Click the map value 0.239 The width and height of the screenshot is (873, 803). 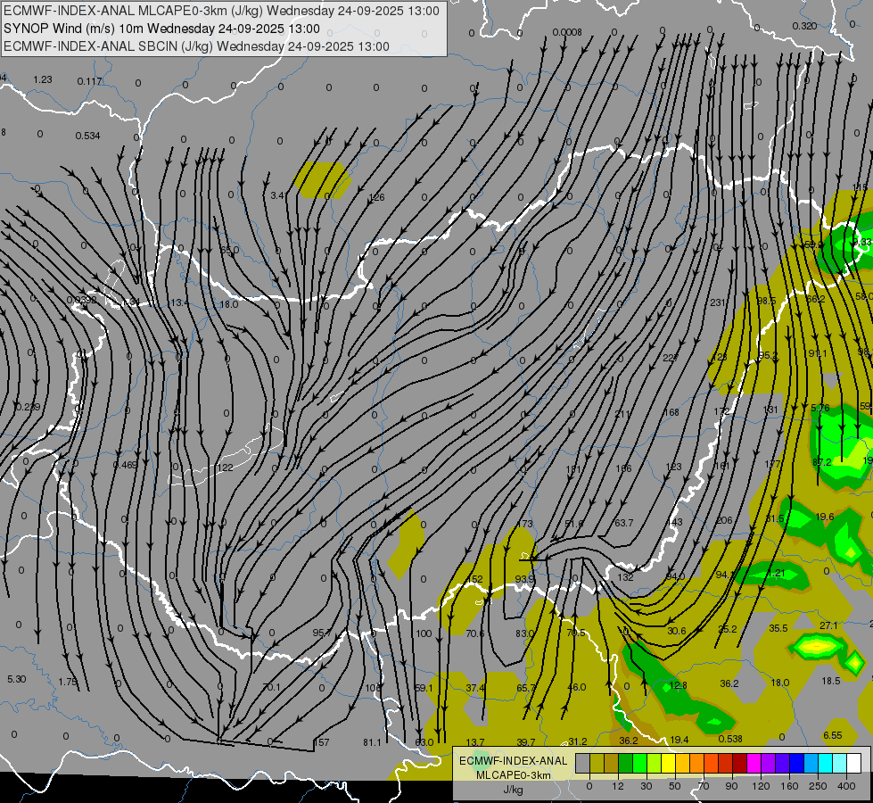point(28,408)
